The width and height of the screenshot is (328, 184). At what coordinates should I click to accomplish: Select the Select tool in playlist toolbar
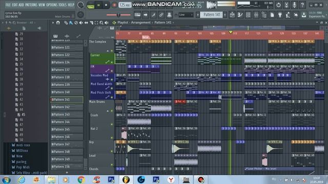click(96, 22)
